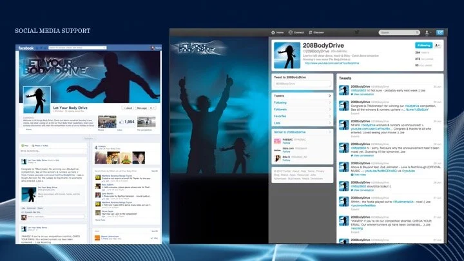Screen dimensions: 464x261
Task: Expand the Congrats to TMAnimate1 tweet
Action: (355, 113)
